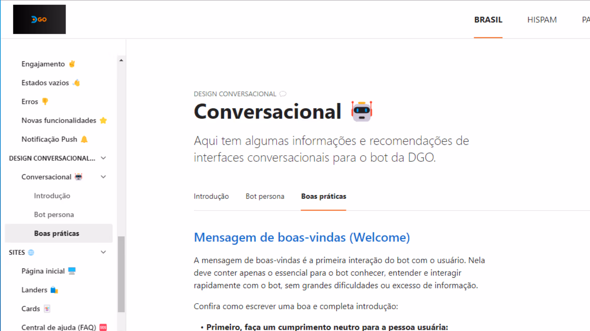Click the Mensagem de boas-vindas (Welcome) heading
This screenshot has width=590, height=331.
click(x=302, y=237)
